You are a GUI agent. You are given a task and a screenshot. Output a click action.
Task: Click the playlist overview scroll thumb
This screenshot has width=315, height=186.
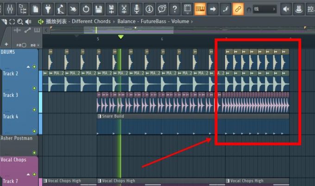(129, 30)
